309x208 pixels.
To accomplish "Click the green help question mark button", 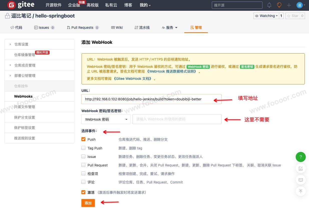I will [301, 157].
